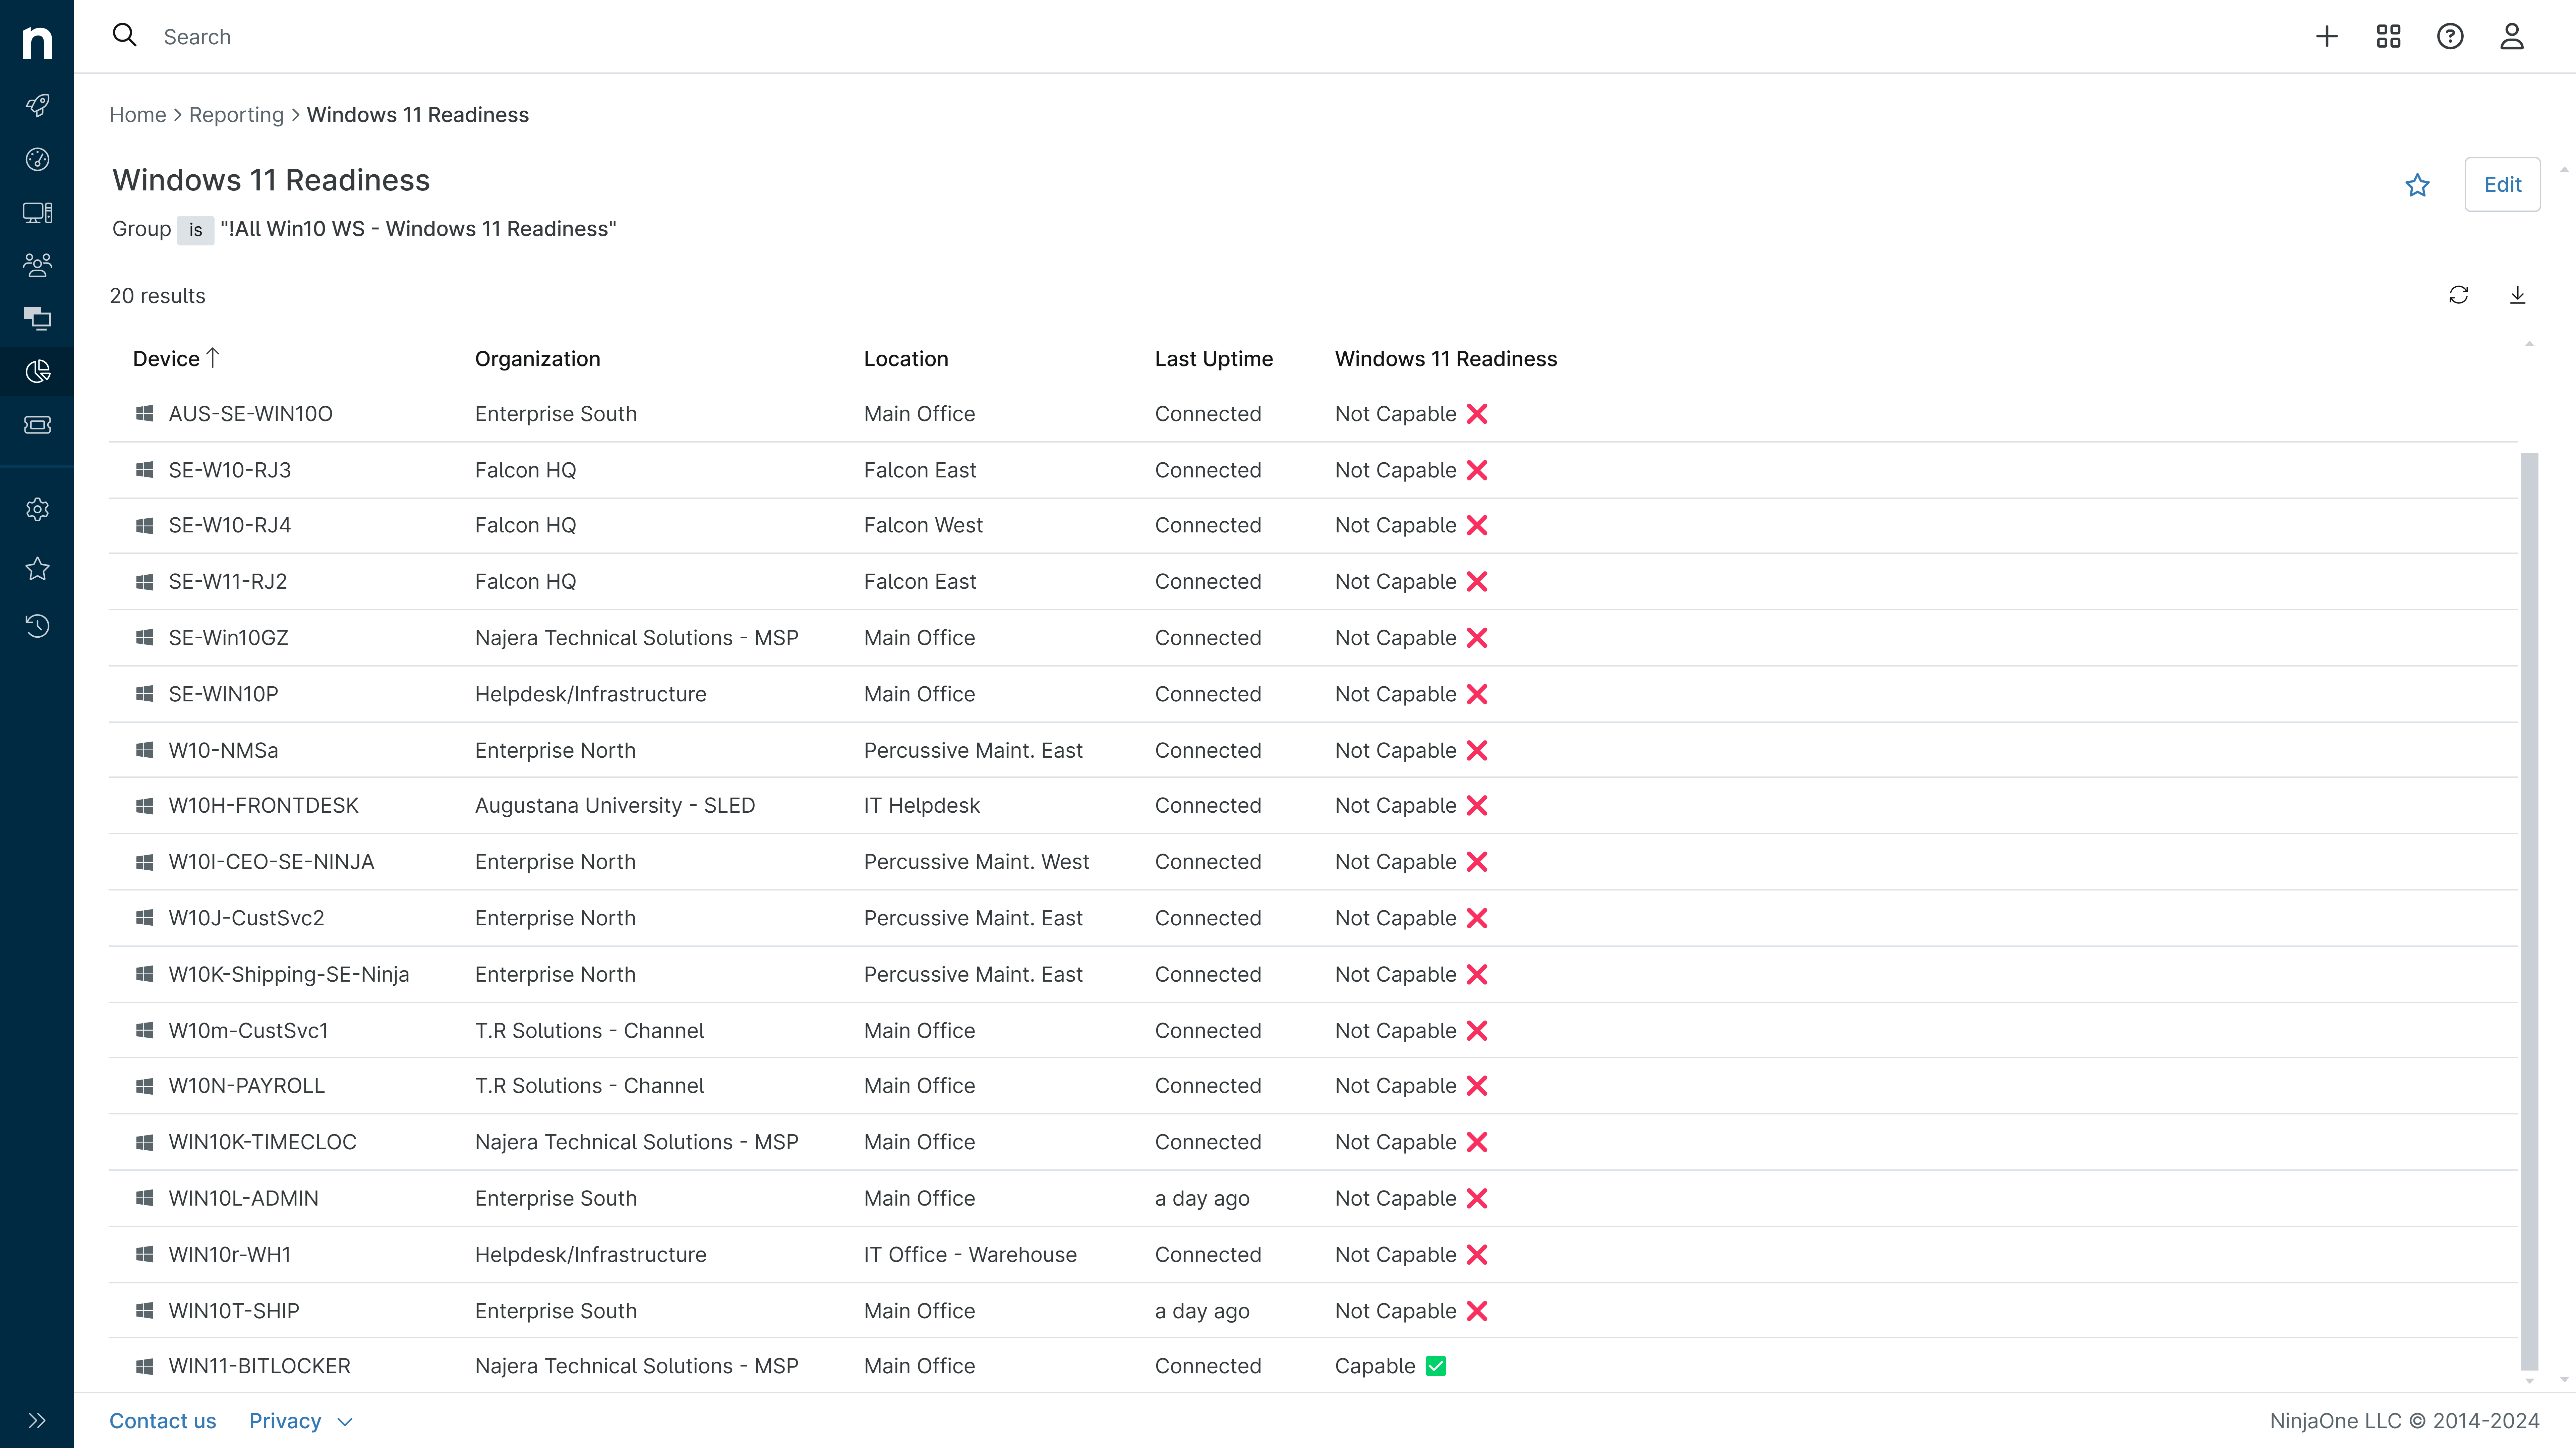Open device W10I-CEO-SE-NINJA
This screenshot has height=1449, width=2576.
click(x=271, y=862)
